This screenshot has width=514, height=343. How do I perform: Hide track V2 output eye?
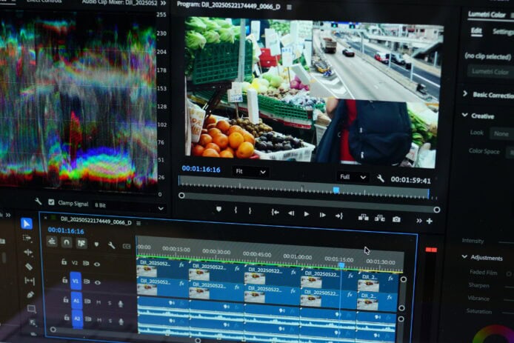(97, 264)
